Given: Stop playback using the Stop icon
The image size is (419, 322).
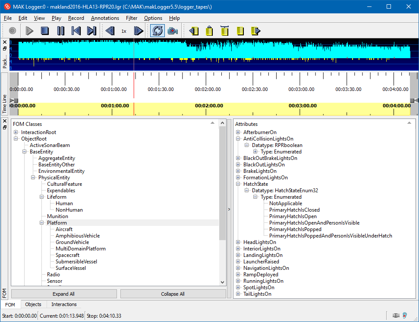Looking at the screenshot, I should tap(45, 31).
